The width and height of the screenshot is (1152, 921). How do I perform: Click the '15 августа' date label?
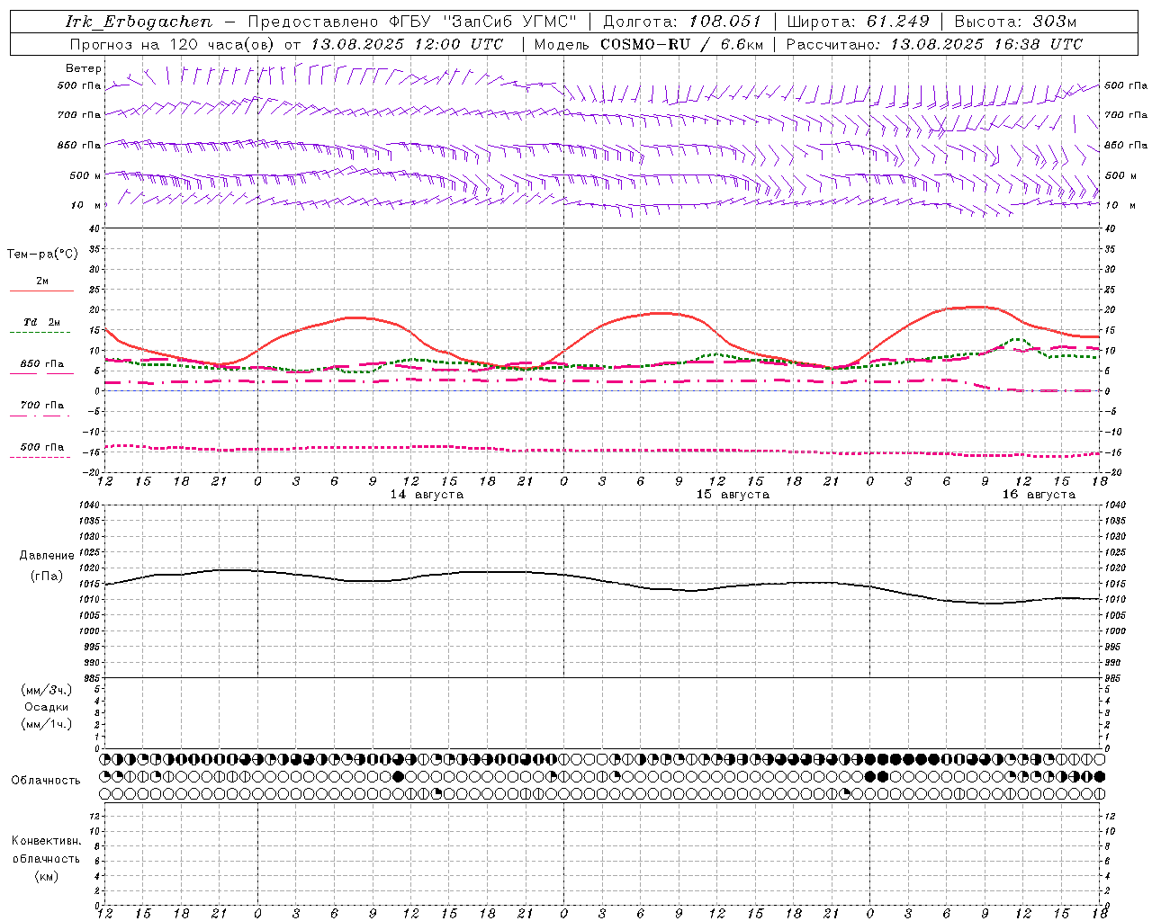733,495
